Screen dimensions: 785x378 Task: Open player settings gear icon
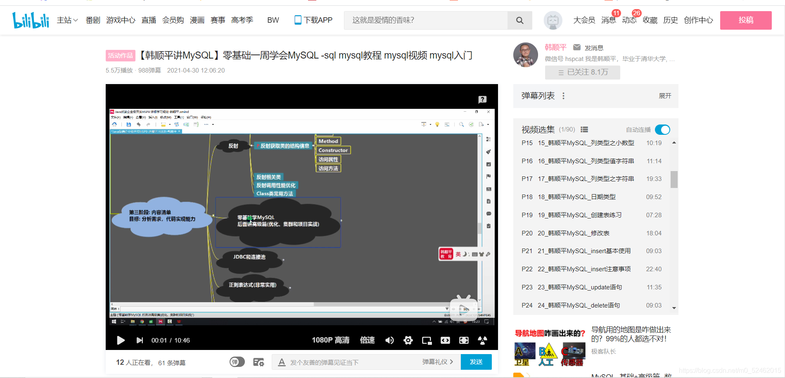pyautogui.click(x=408, y=340)
